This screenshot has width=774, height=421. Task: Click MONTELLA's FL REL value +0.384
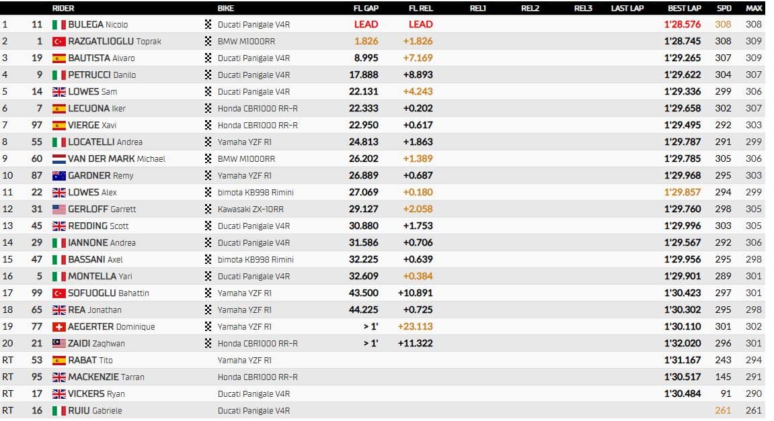(x=418, y=276)
